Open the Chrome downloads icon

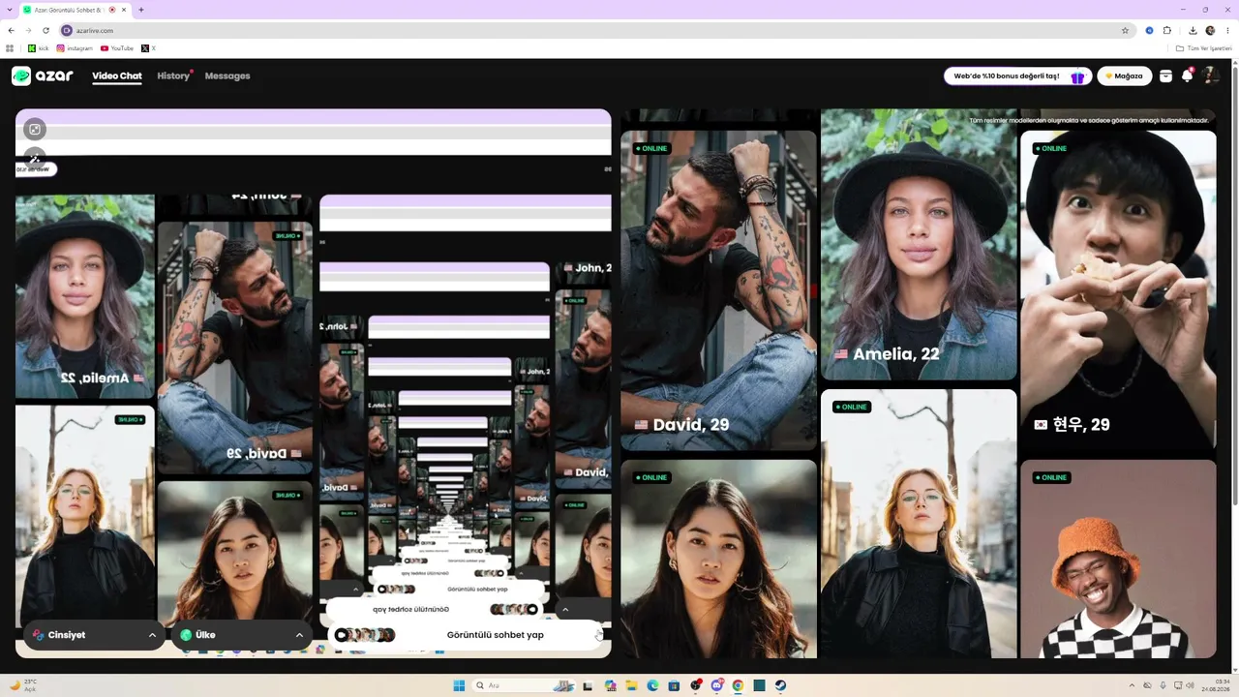1193,30
